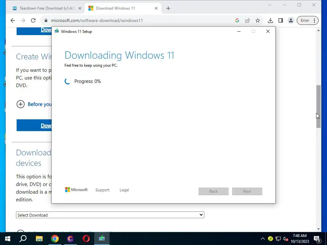Viewport: 327px width, 245px height.
Task: Click the Next button in Setup
Action: click(247, 191)
